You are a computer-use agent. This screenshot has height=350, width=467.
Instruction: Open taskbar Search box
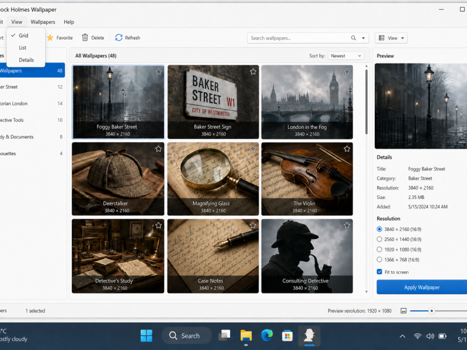click(x=186, y=336)
